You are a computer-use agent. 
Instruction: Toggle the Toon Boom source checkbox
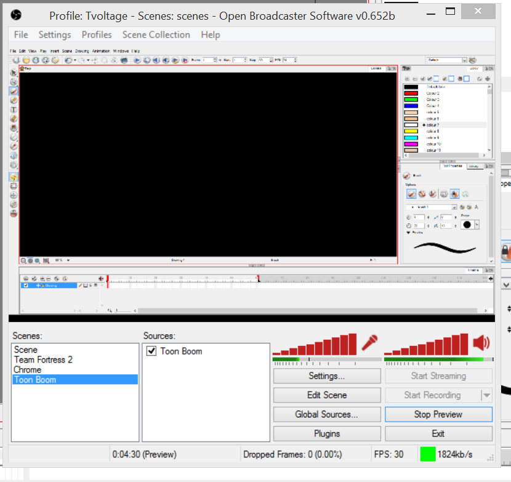click(x=151, y=351)
